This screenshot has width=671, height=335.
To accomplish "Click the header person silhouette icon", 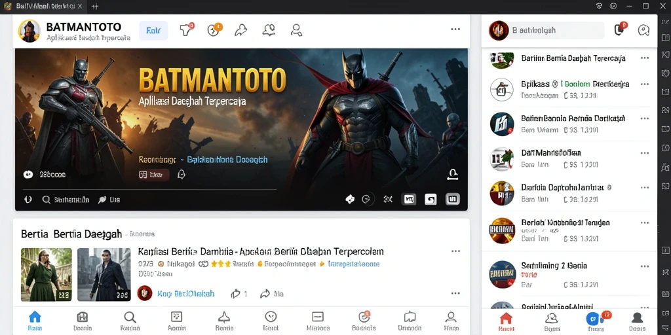I will point(296,30).
